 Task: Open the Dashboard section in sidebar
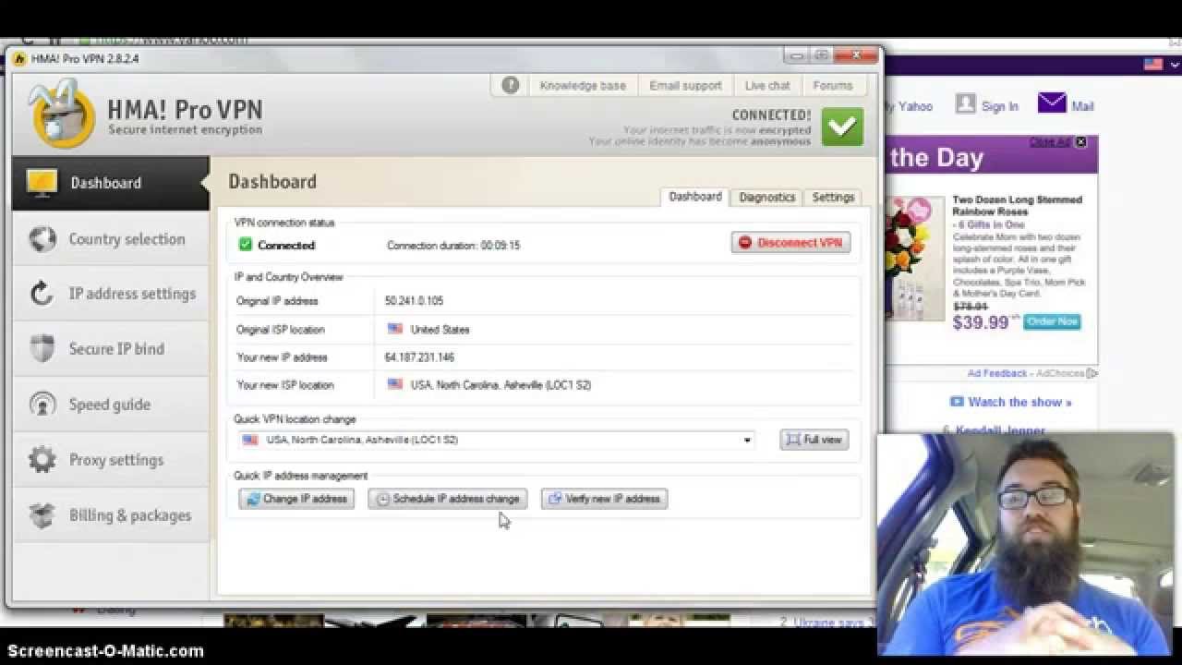pos(111,183)
